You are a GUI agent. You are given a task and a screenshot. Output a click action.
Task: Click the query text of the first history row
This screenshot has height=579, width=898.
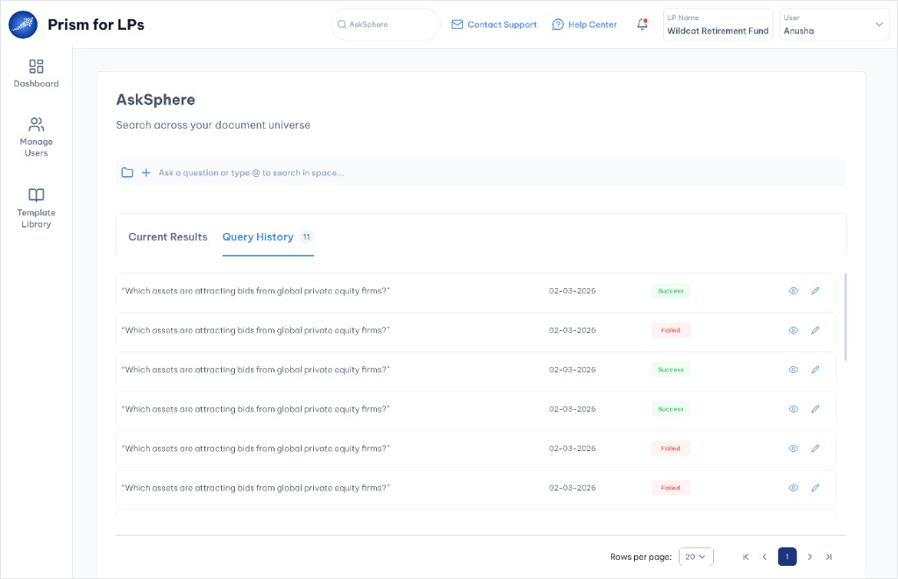point(255,291)
